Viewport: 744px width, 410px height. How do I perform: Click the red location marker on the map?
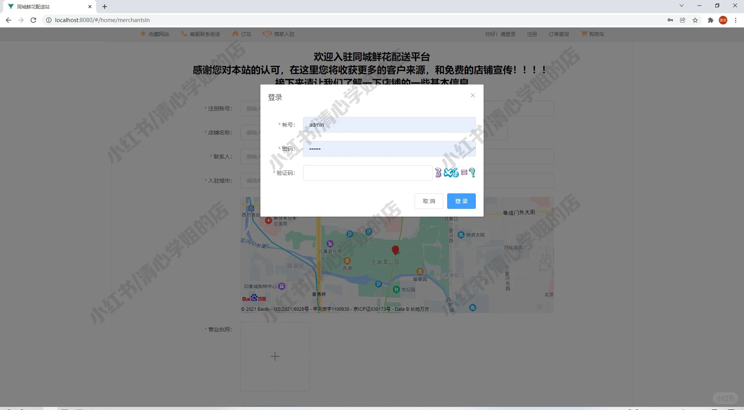click(x=395, y=250)
